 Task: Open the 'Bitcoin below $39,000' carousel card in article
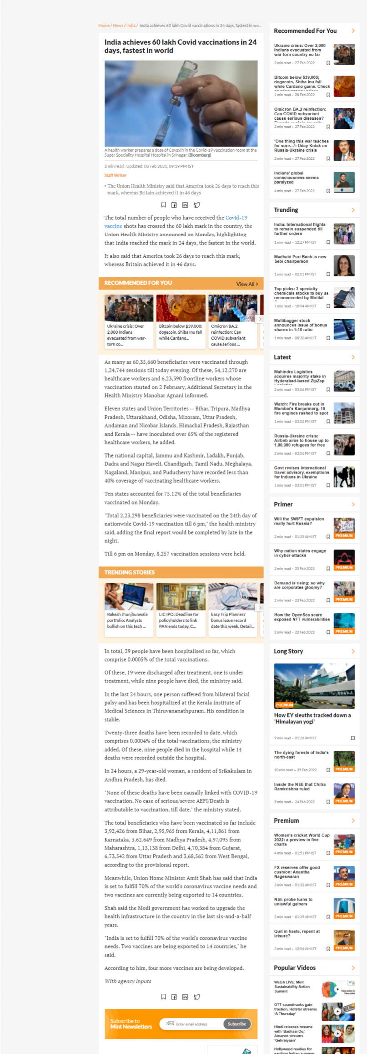click(x=181, y=321)
